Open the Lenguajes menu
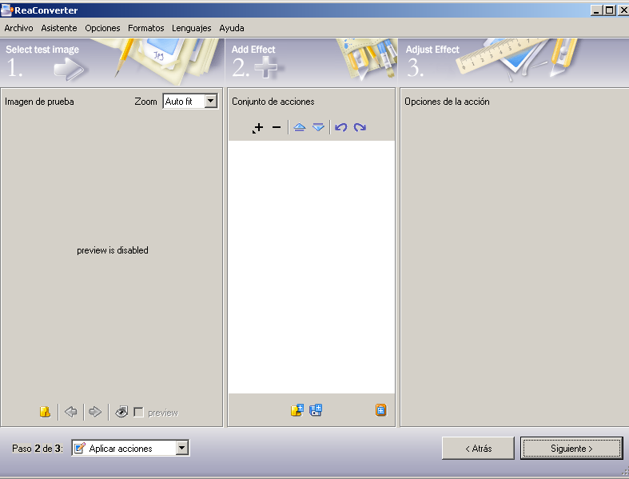The image size is (629, 479). [x=191, y=28]
